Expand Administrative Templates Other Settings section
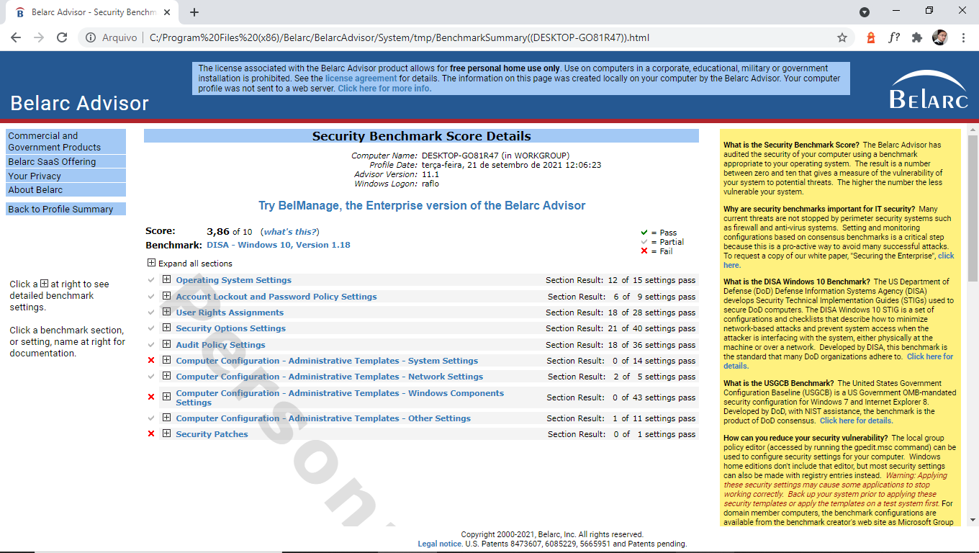Viewport: 979px width, 553px height. pyautogui.click(x=166, y=418)
